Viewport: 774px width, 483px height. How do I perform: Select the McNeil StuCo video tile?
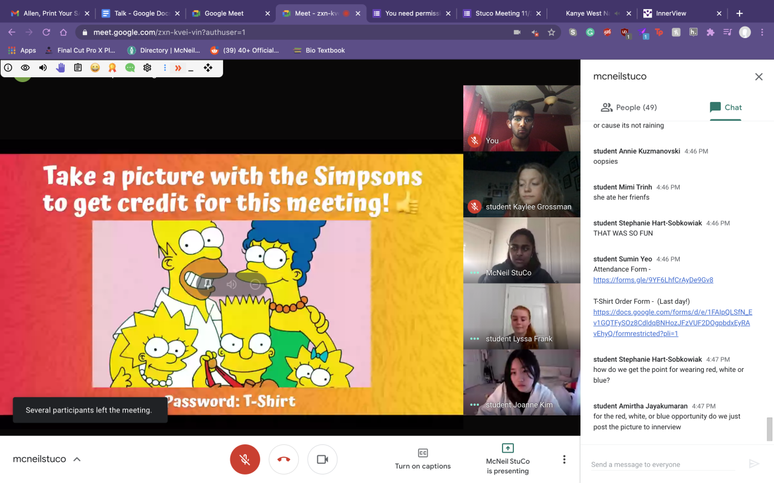pos(522,250)
